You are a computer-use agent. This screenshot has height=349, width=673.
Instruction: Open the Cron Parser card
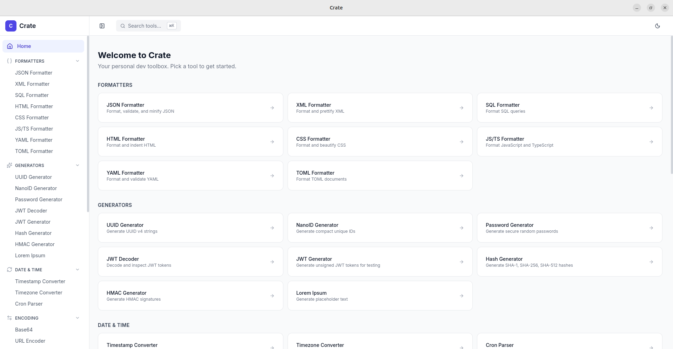[x=570, y=341]
